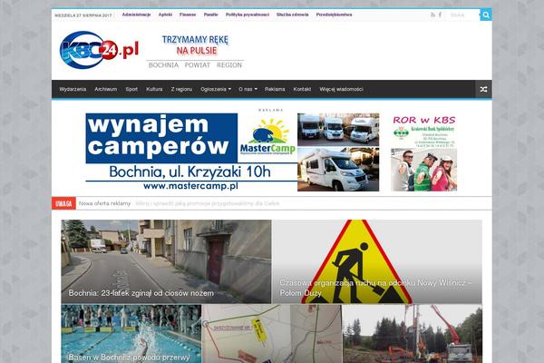Open the Parafie top link
Image resolution: width=544 pixels, height=363 pixels.
coord(210,15)
